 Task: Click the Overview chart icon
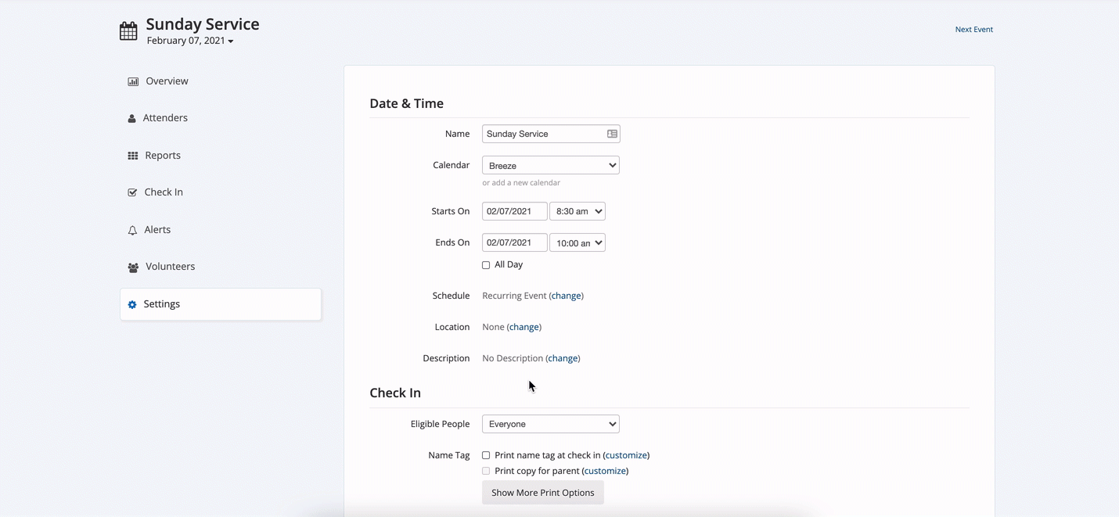pos(133,81)
